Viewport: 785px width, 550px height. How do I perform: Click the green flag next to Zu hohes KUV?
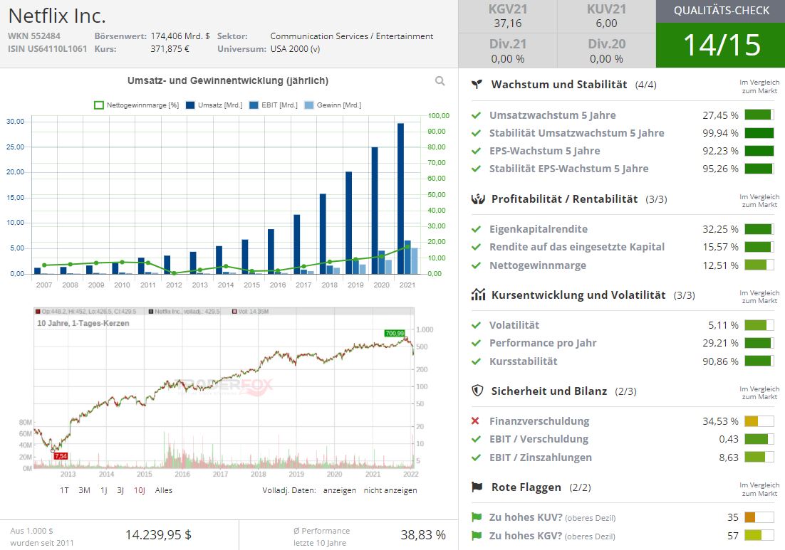(476, 517)
